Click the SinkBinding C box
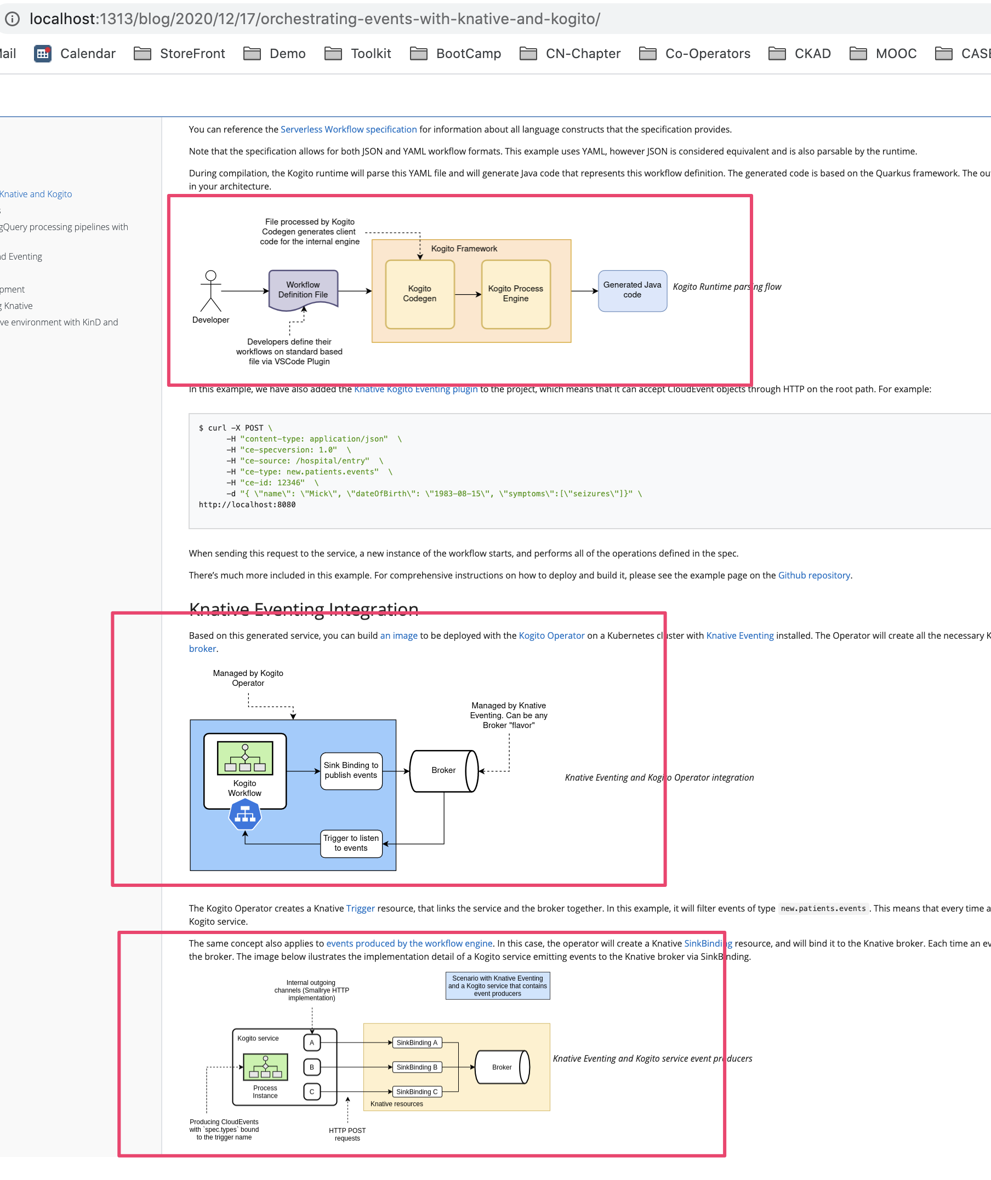This screenshot has width=991, height=1180. tap(417, 1092)
